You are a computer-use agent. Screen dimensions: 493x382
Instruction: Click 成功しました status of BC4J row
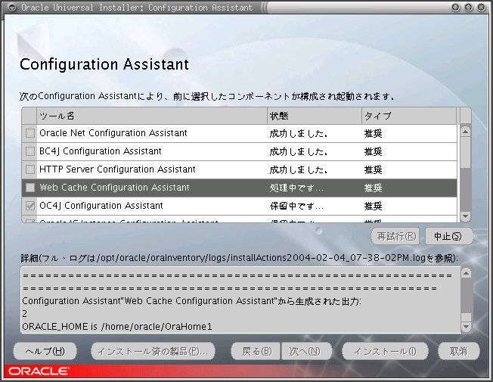[299, 152]
